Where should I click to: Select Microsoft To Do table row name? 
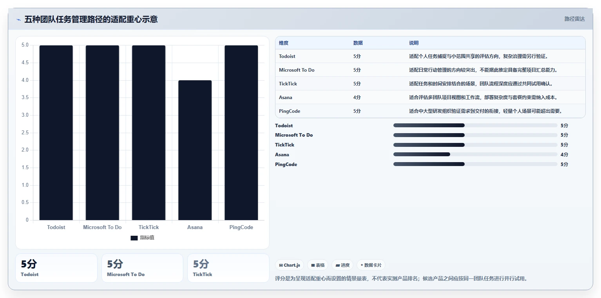[x=297, y=70]
